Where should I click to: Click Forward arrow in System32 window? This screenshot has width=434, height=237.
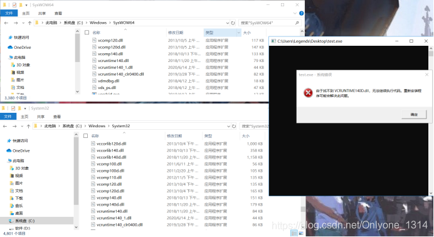(14, 126)
